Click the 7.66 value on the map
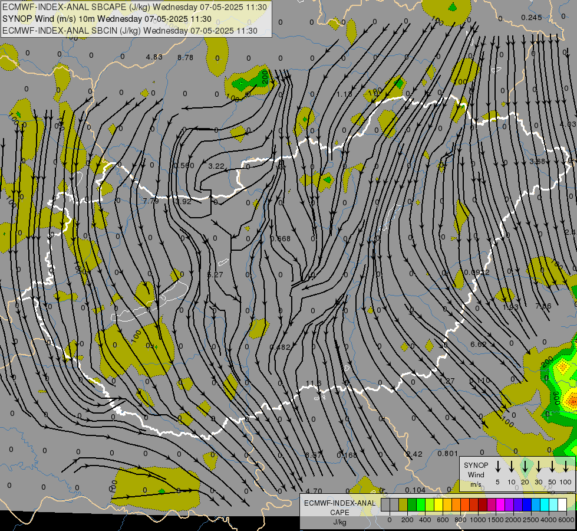The height and width of the screenshot is (531, 577). point(543,306)
